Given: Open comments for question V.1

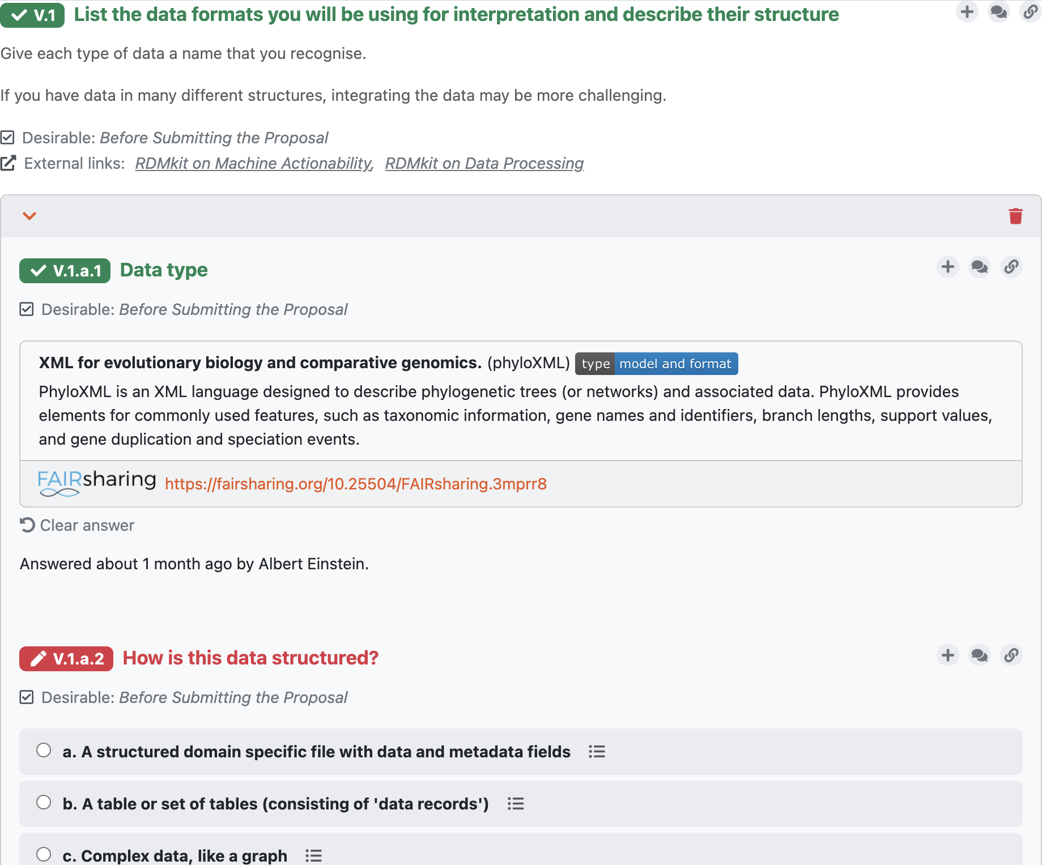Looking at the screenshot, I should 998,11.
